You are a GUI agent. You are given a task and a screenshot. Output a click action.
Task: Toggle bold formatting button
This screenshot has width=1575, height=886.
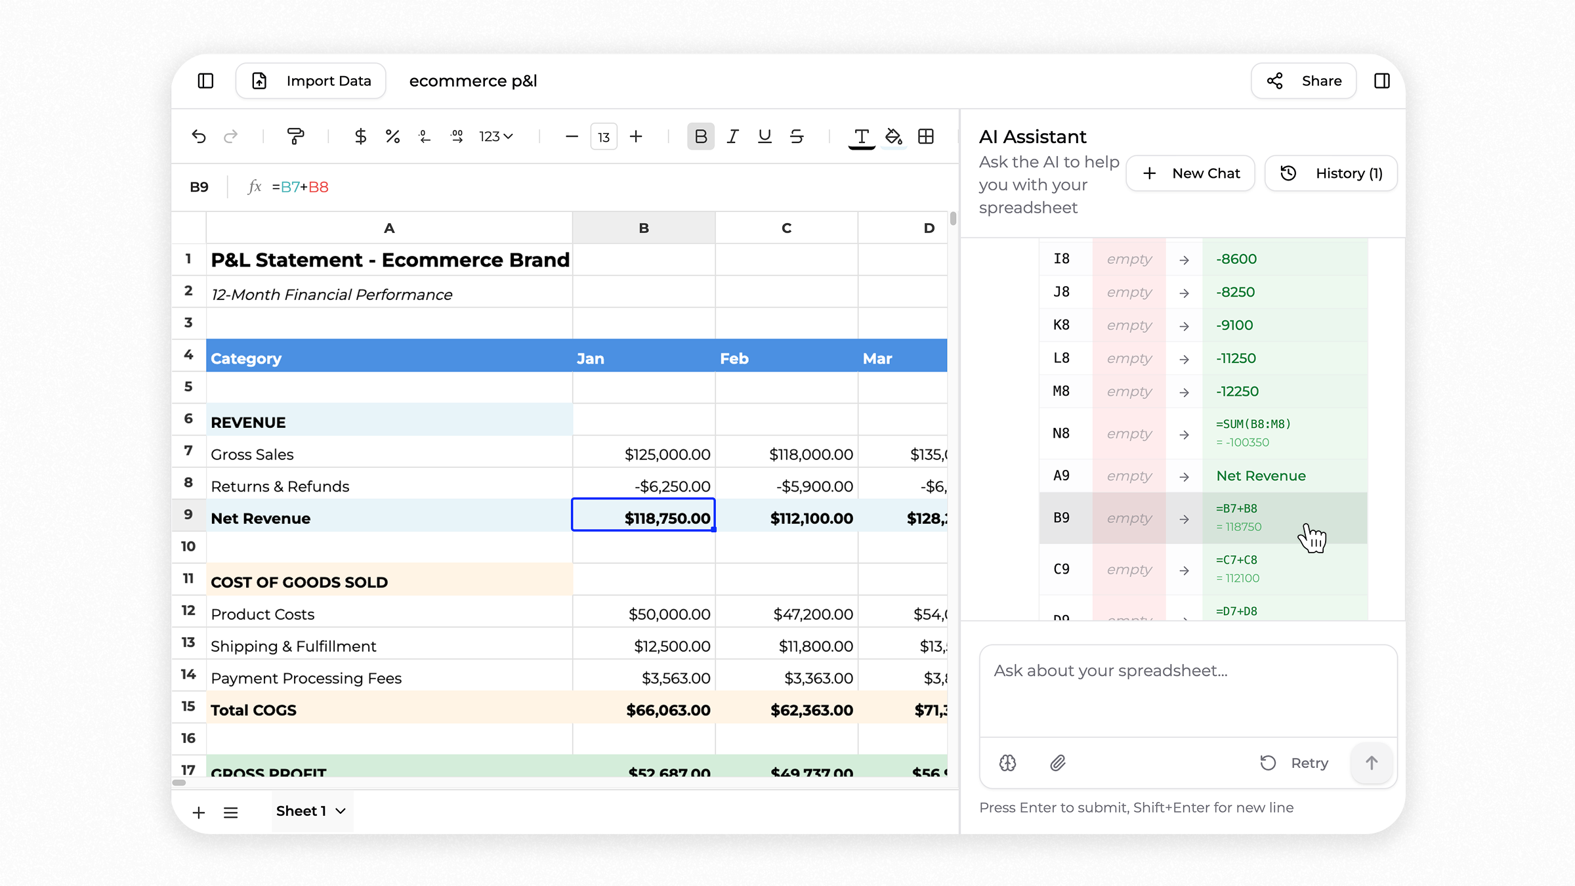pos(700,137)
